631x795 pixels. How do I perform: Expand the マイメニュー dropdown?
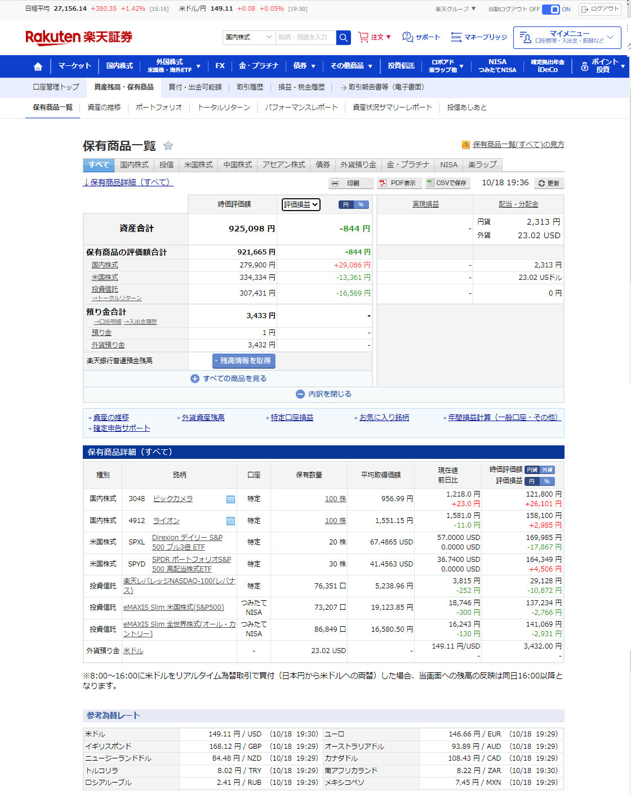point(567,37)
